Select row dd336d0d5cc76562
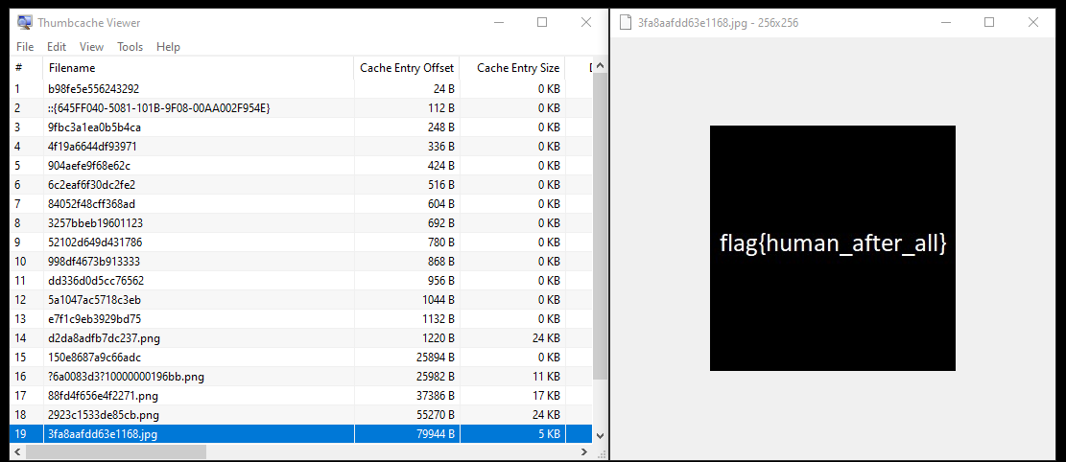The image size is (1066, 462). [301, 281]
